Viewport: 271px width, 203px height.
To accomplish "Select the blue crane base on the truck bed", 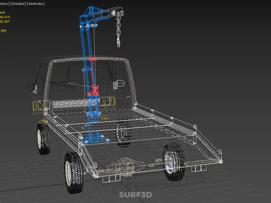I will [95, 138].
